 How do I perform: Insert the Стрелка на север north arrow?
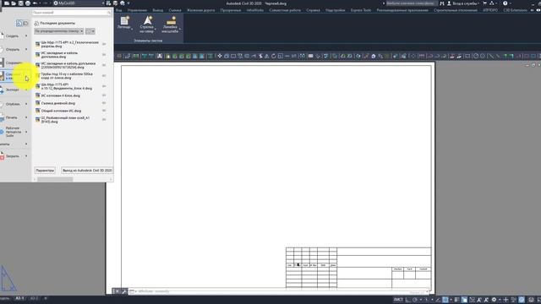tap(147, 24)
